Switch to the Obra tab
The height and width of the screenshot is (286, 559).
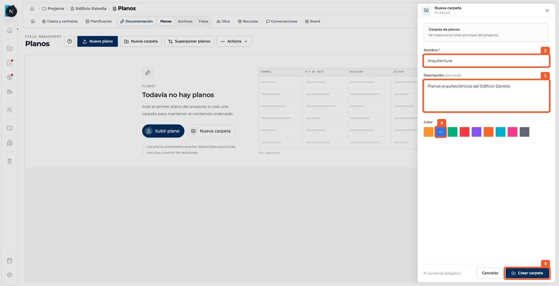point(223,21)
